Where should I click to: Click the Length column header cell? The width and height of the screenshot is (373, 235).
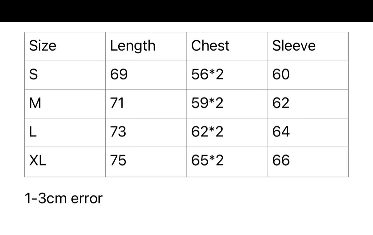133,46
